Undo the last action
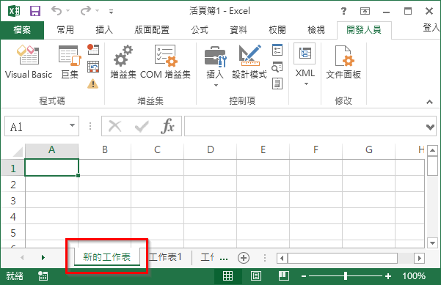The image size is (441, 285). point(57,11)
